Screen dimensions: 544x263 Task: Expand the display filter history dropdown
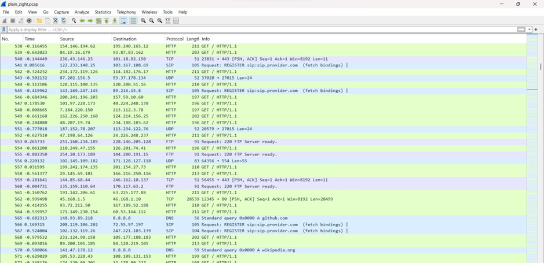pyautogui.click(x=530, y=29)
